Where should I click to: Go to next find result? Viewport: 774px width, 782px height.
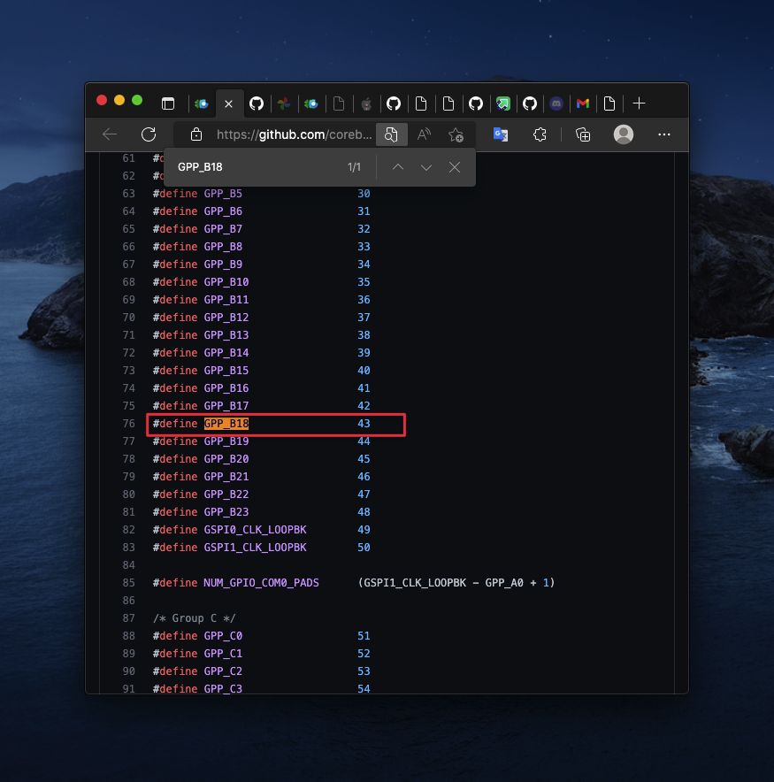pyautogui.click(x=426, y=167)
